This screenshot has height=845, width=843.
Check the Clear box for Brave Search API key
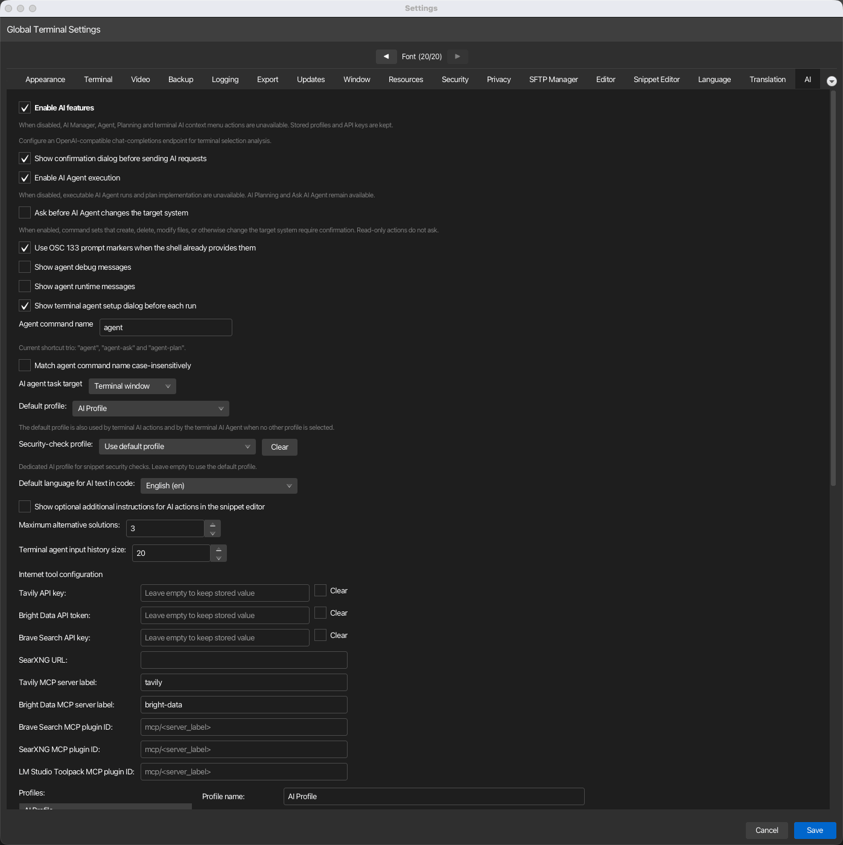pos(320,636)
